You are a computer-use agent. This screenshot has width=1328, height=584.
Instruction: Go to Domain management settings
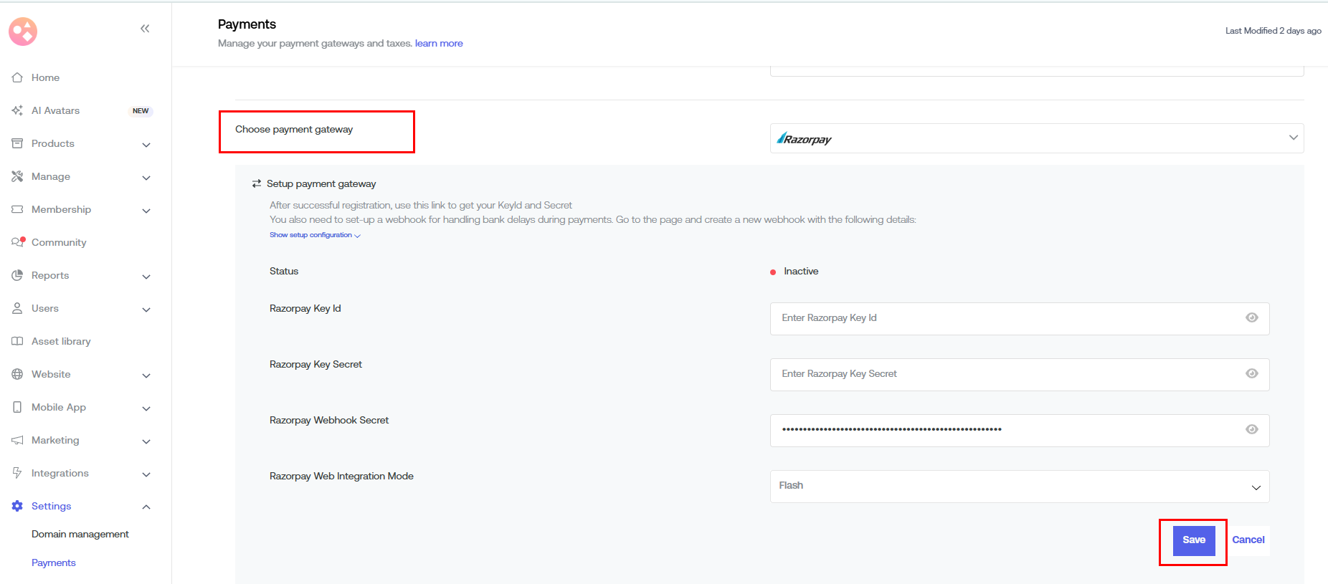click(x=80, y=534)
